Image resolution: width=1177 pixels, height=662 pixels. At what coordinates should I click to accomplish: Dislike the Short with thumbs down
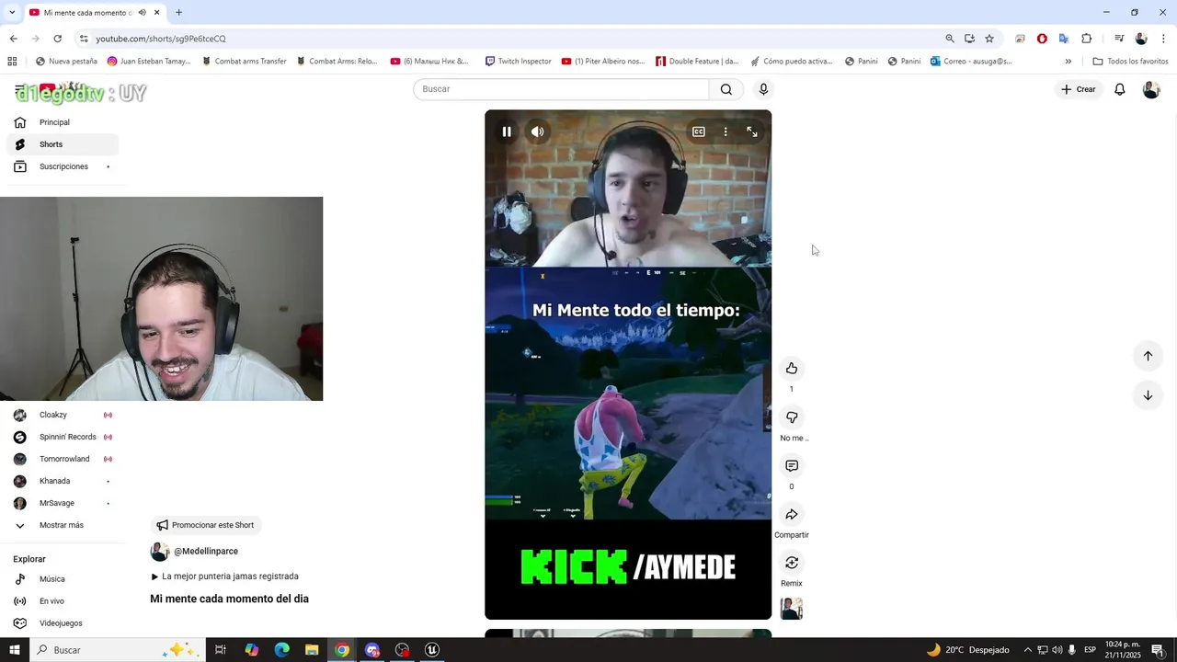[x=792, y=417]
